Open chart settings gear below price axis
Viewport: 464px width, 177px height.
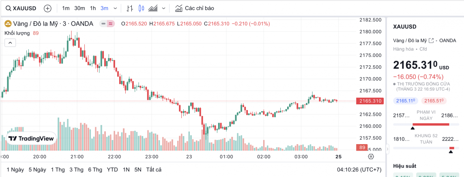[x=371, y=156]
